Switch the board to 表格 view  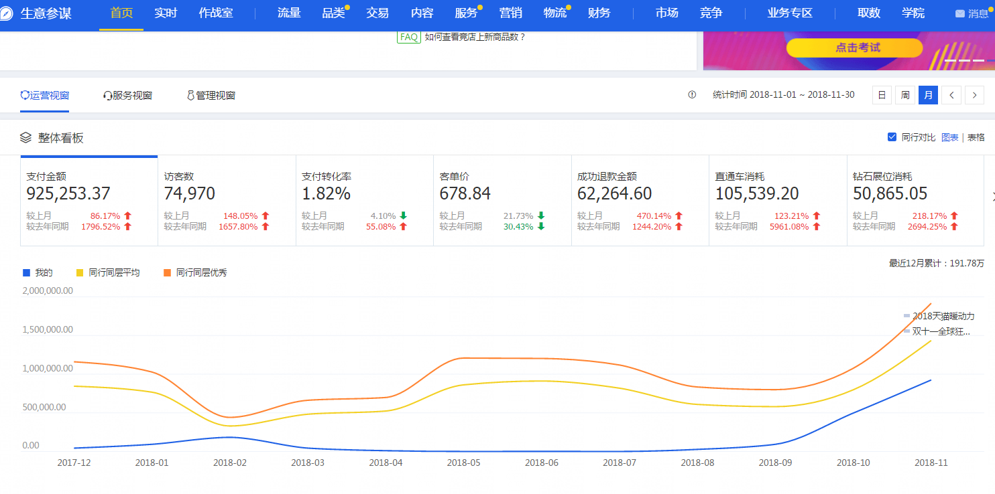(x=976, y=137)
